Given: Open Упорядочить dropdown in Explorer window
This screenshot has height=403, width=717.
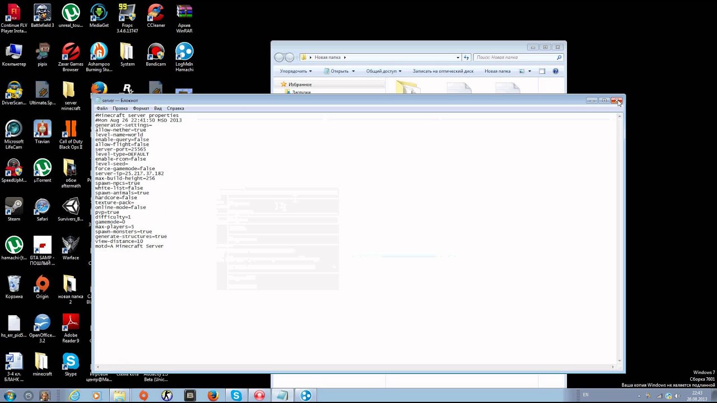Looking at the screenshot, I should (x=296, y=71).
